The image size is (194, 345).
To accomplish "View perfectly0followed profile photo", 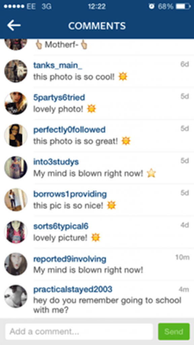I will tap(16, 135).
